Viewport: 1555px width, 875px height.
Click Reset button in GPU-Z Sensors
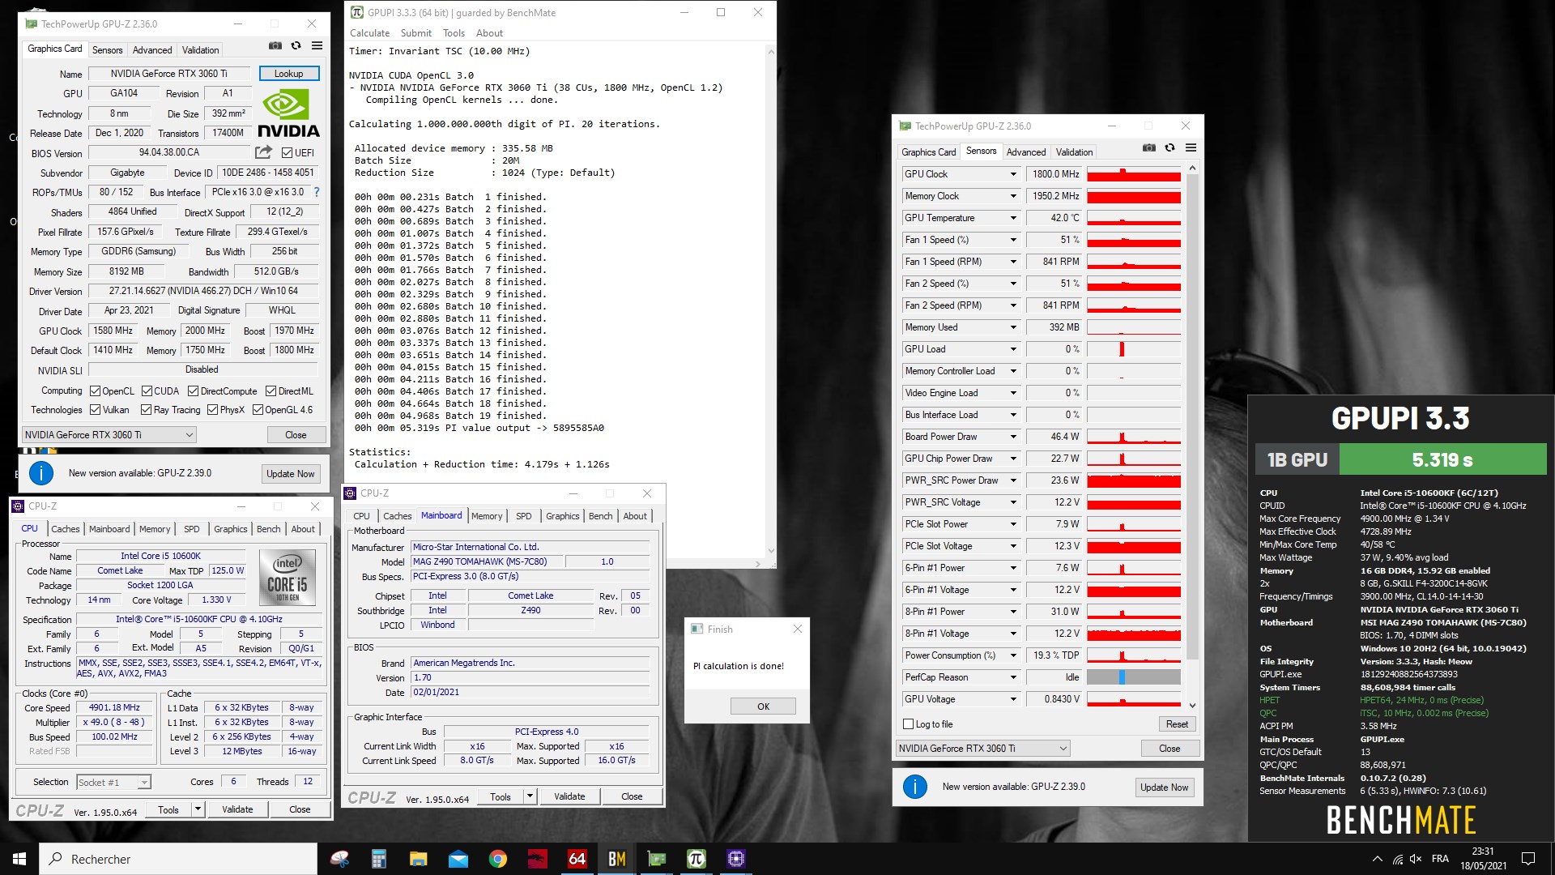1177,724
